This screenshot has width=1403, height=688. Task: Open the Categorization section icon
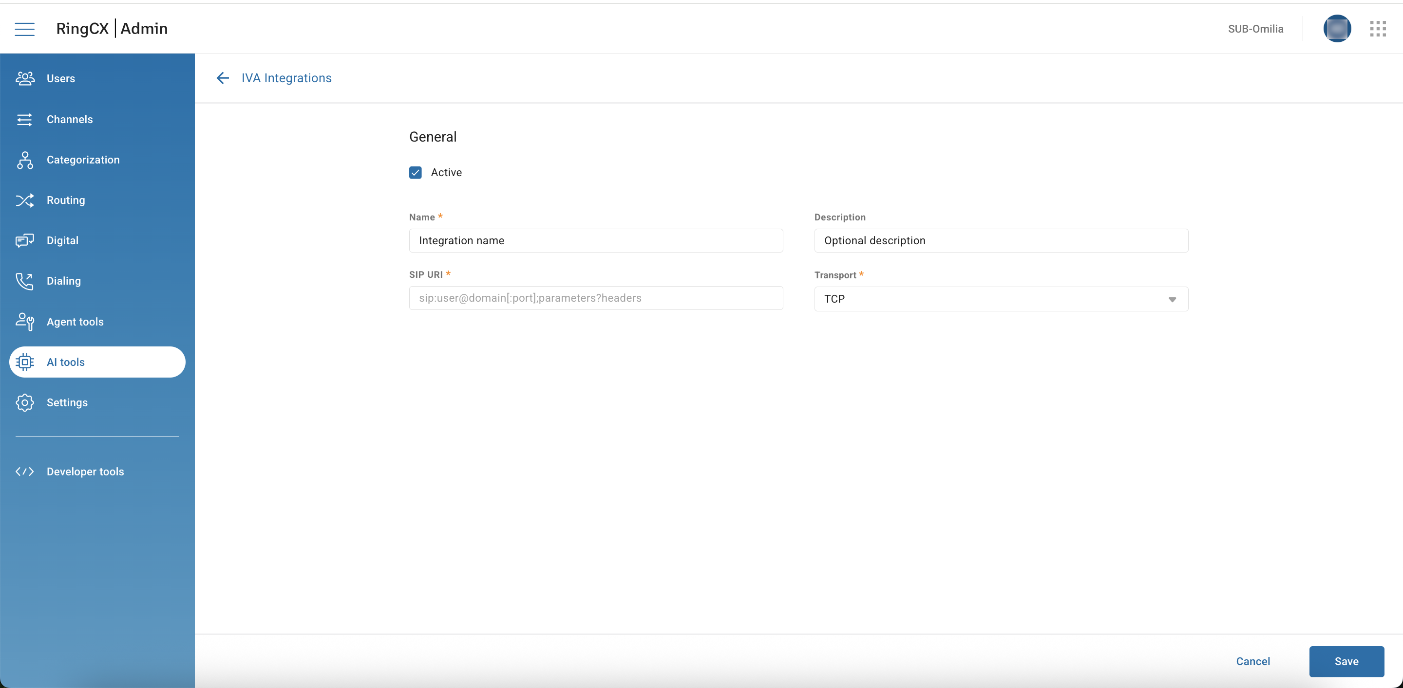24,160
